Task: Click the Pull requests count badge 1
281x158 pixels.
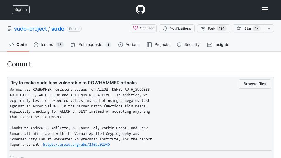Action: [x=108, y=44]
